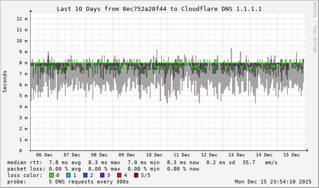Select the purple 3 loss color swatch

[x=102, y=175]
